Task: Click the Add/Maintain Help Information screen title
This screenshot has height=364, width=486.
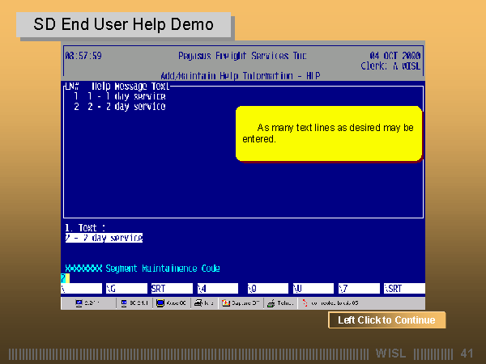Action: click(x=242, y=75)
